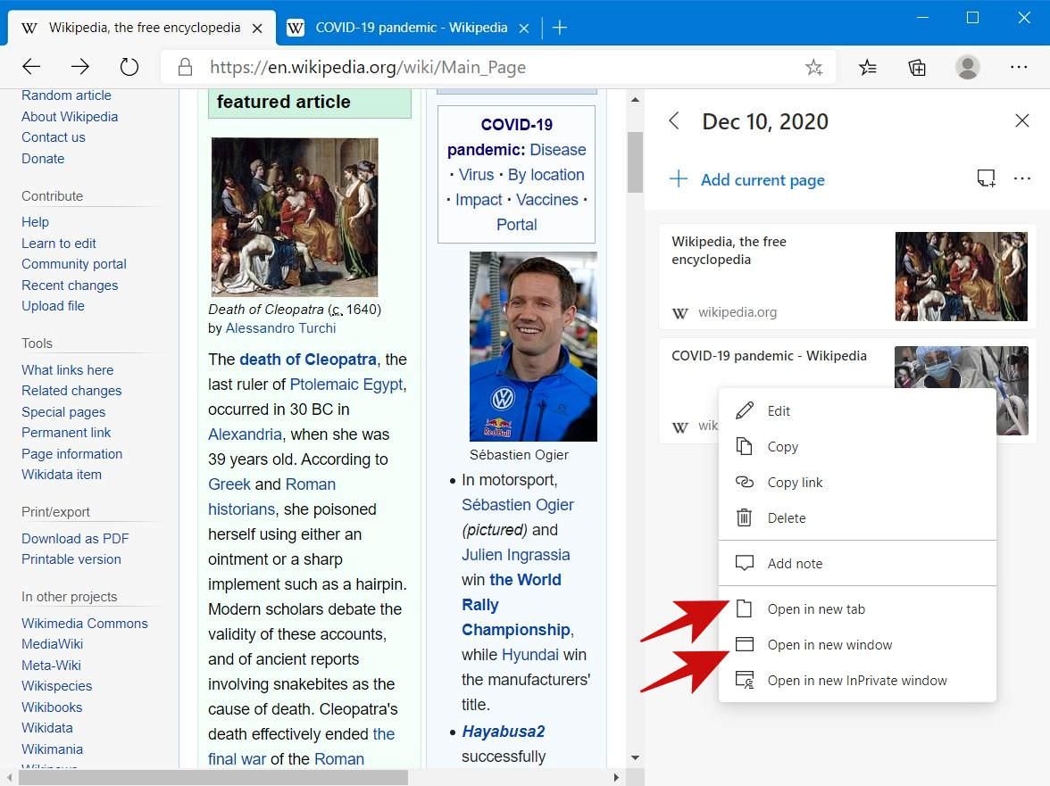Click the new tab page icon in menu

(x=744, y=608)
